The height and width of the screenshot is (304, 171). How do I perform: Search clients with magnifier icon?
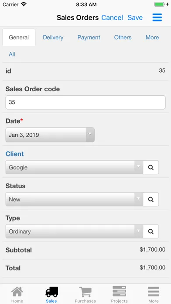pos(151,167)
